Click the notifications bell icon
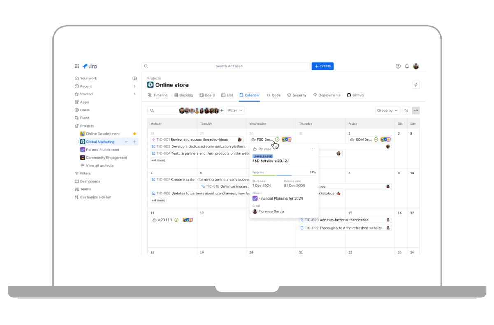Viewport: 494px width, 325px height. click(407, 66)
